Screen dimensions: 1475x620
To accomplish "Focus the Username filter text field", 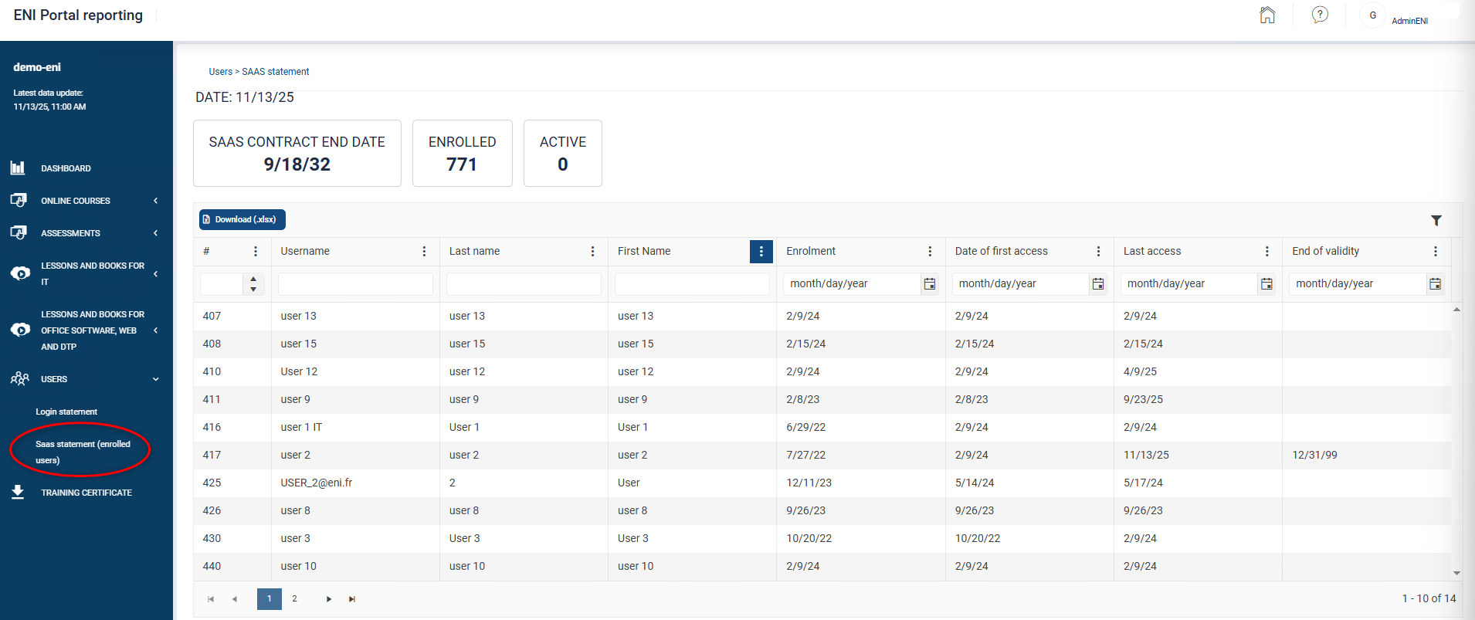I will (x=355, y=284).
